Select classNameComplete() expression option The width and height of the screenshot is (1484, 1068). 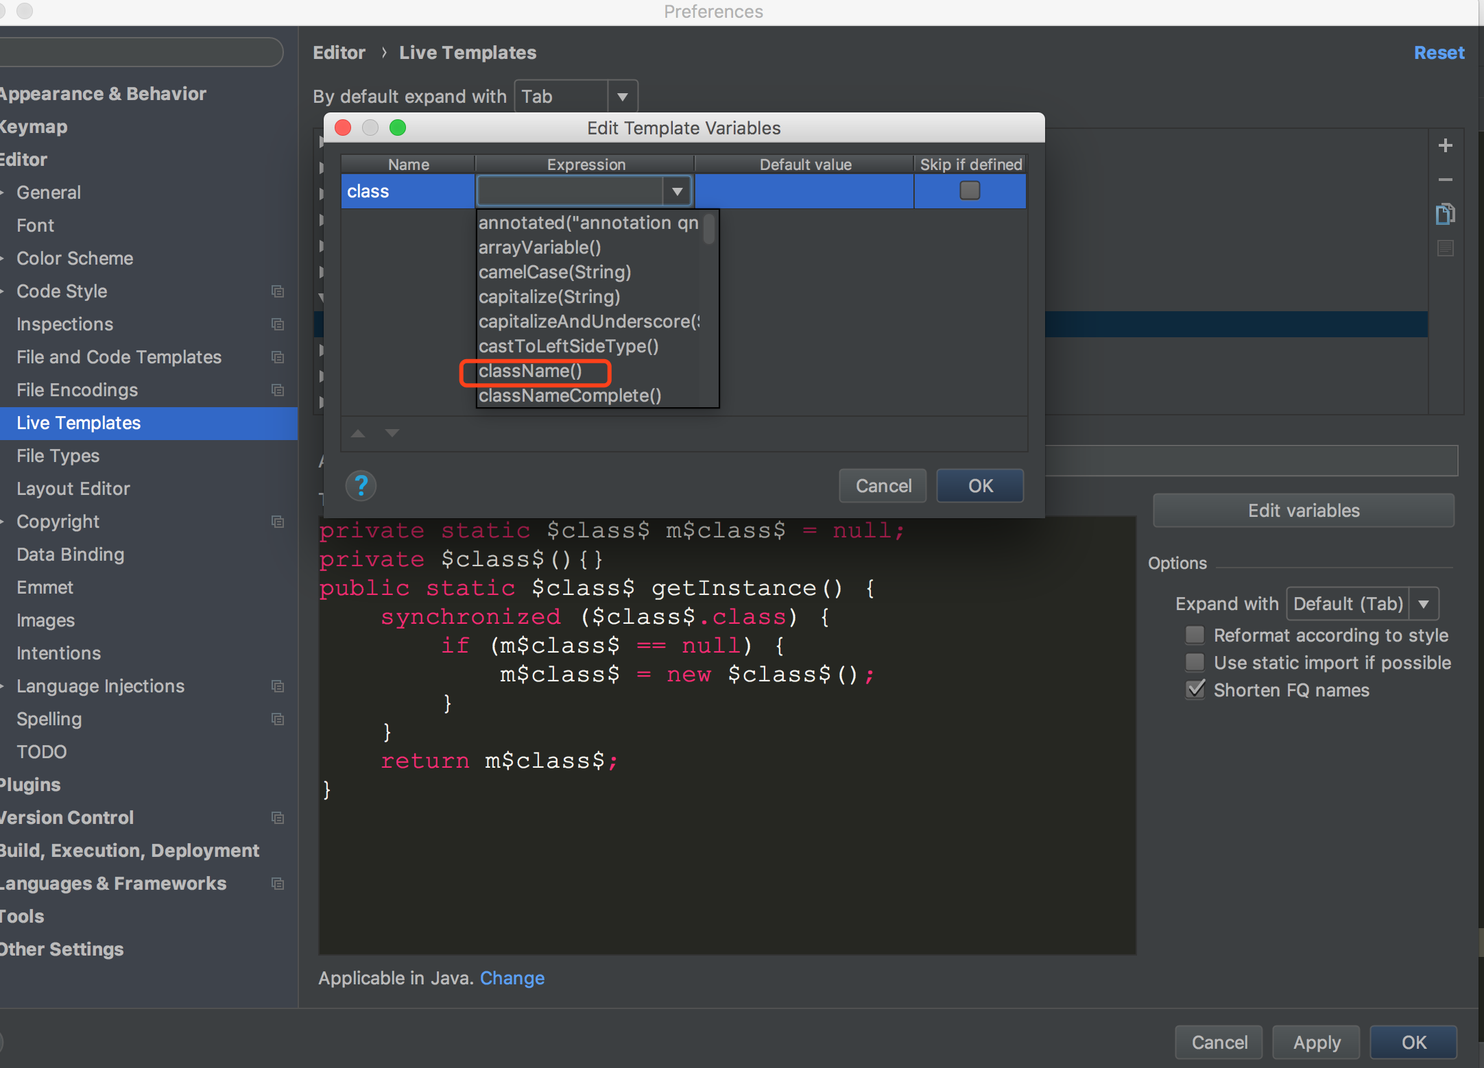pos(571,395)
